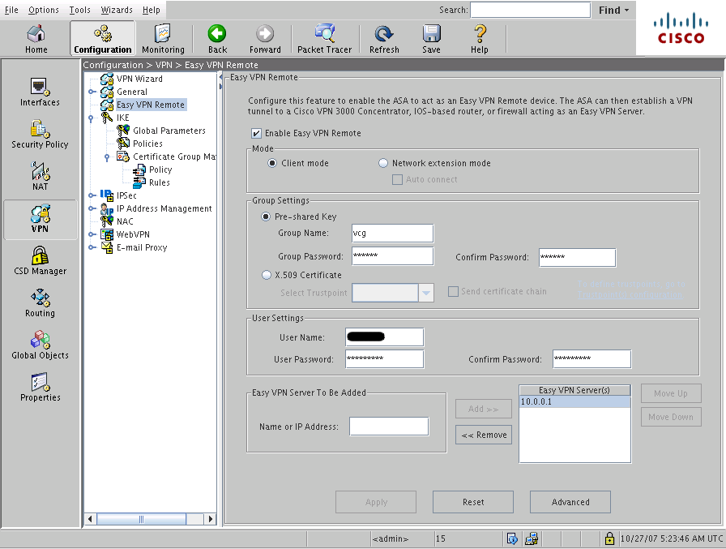Select Pre-shared Key radio button

[266, 217]
